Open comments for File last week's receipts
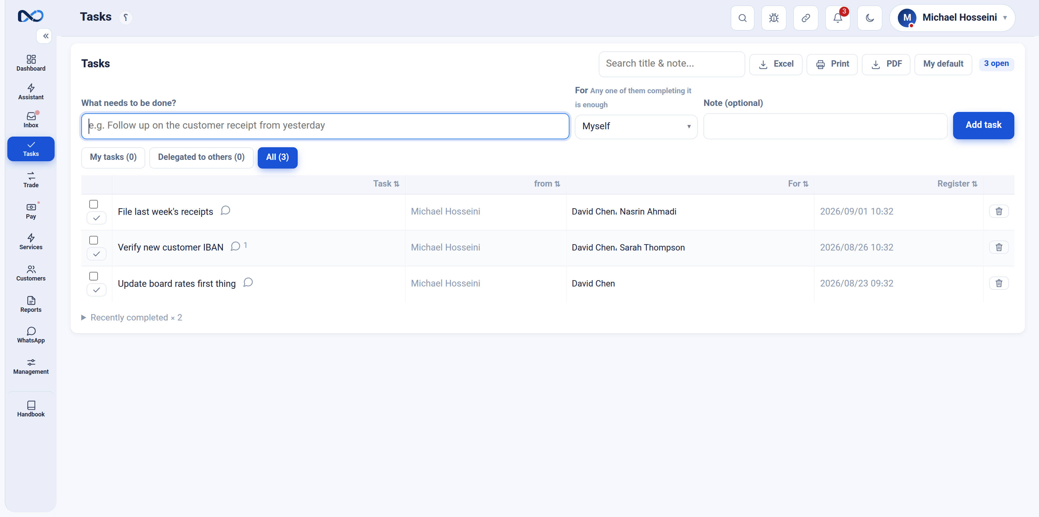Viewport: 1039px width, 517px height. tap(225, 210)
